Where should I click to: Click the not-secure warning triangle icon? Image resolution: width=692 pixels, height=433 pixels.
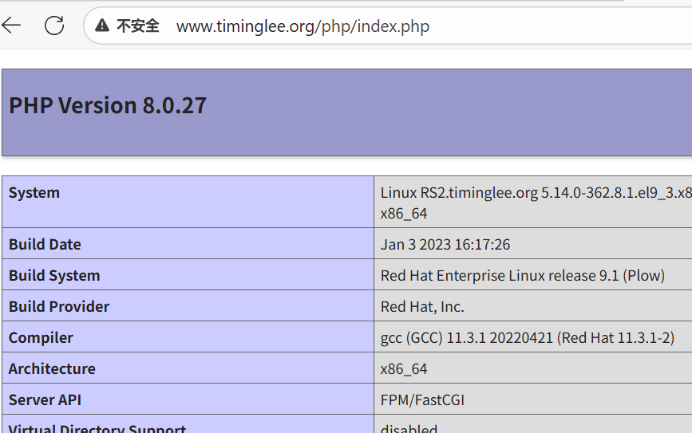(102, 26)
